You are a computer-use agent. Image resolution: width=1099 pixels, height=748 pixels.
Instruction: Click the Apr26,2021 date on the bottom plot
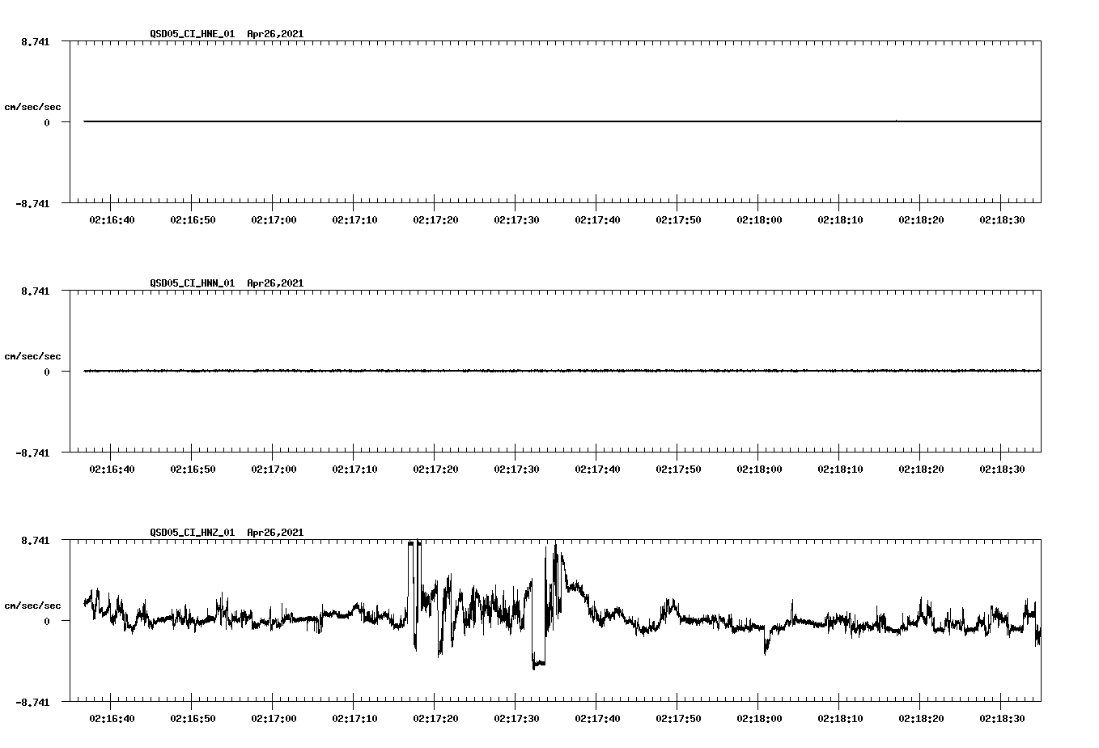(x=274, y=533)
